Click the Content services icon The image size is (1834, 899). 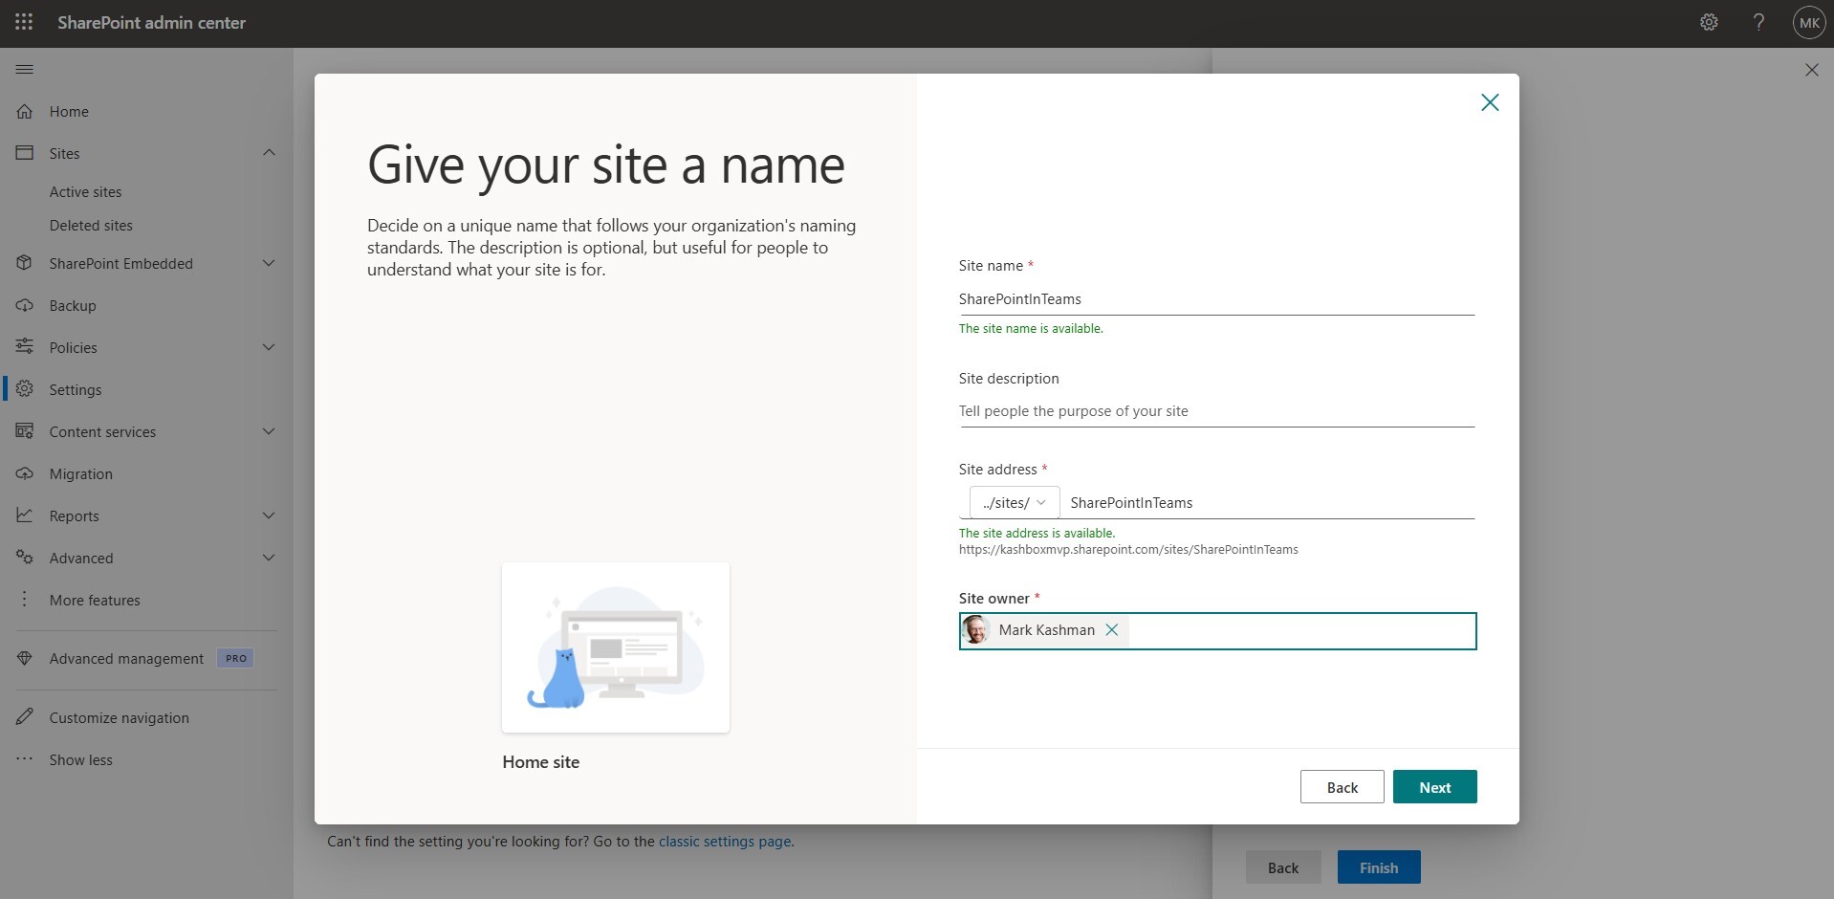[x=25, y=430]
